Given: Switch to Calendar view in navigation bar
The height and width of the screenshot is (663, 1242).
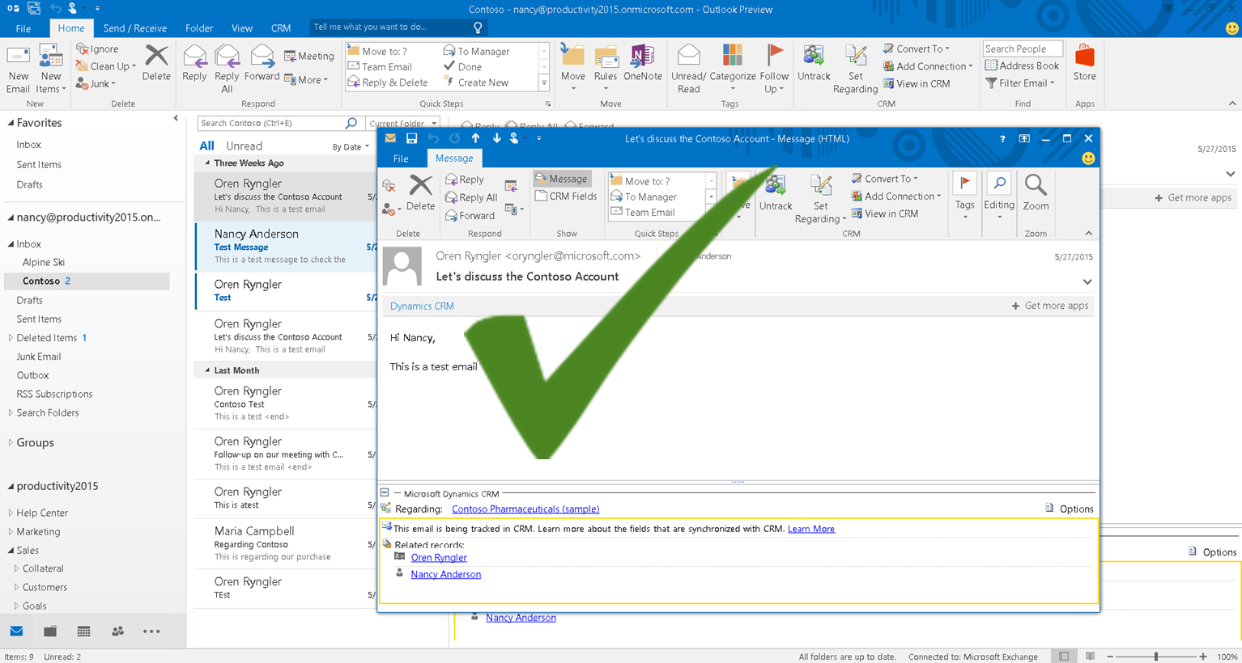Looking at the screenshot, I should click(84, 631).
